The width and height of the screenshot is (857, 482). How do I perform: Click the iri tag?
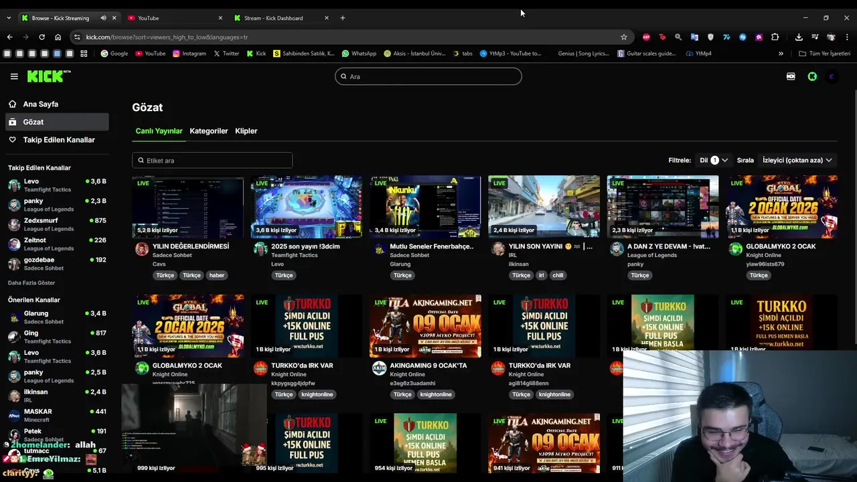[x=541, y=275]
